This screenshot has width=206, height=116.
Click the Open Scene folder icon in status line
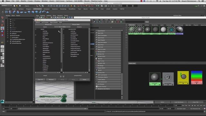[x=17, y=6]
